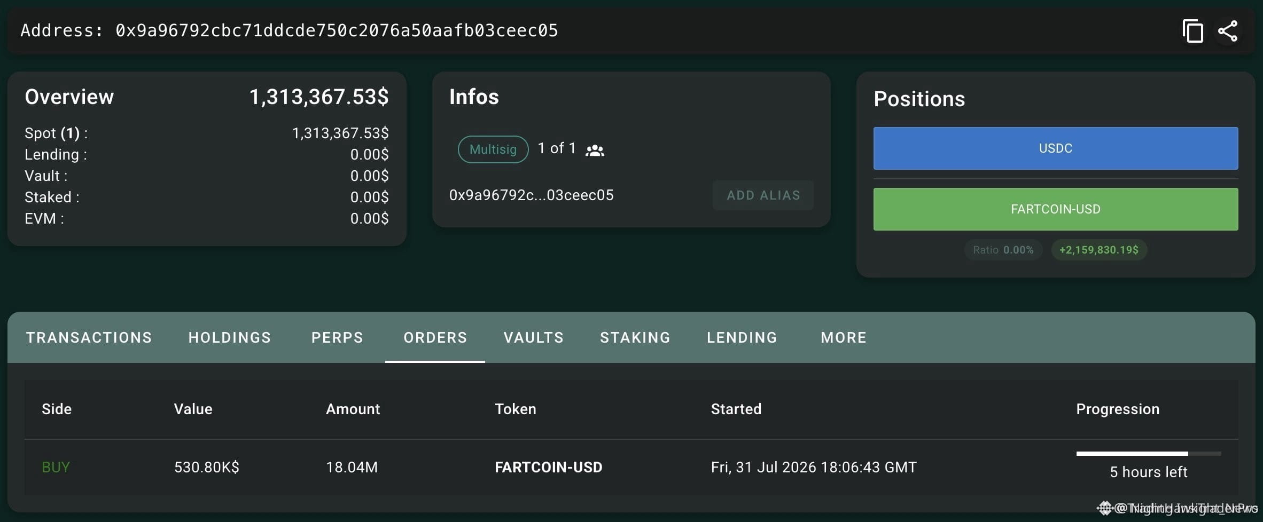Switch to the LENDING tab

[742, 337]
